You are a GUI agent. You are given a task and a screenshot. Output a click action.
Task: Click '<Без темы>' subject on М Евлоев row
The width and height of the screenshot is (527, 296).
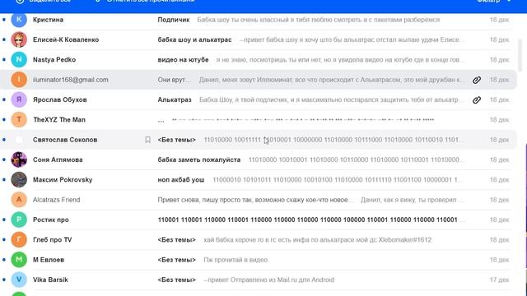[176, 260]
